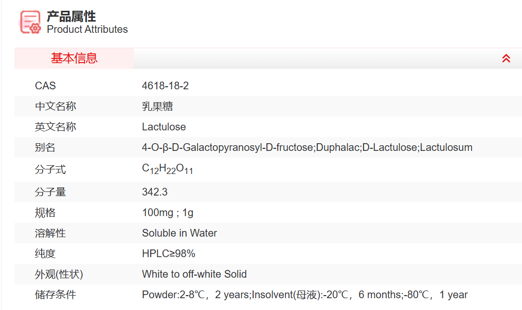Click the Product Attributes subtitle text
Image resolution: width=522 pixels, height=310 pixels.
tap(87, 29)
